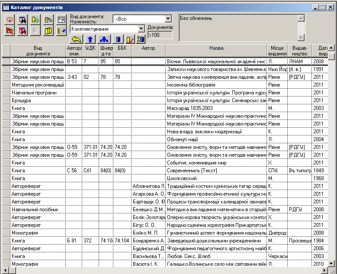Add a new document with green plus icon

pos(35,20)
